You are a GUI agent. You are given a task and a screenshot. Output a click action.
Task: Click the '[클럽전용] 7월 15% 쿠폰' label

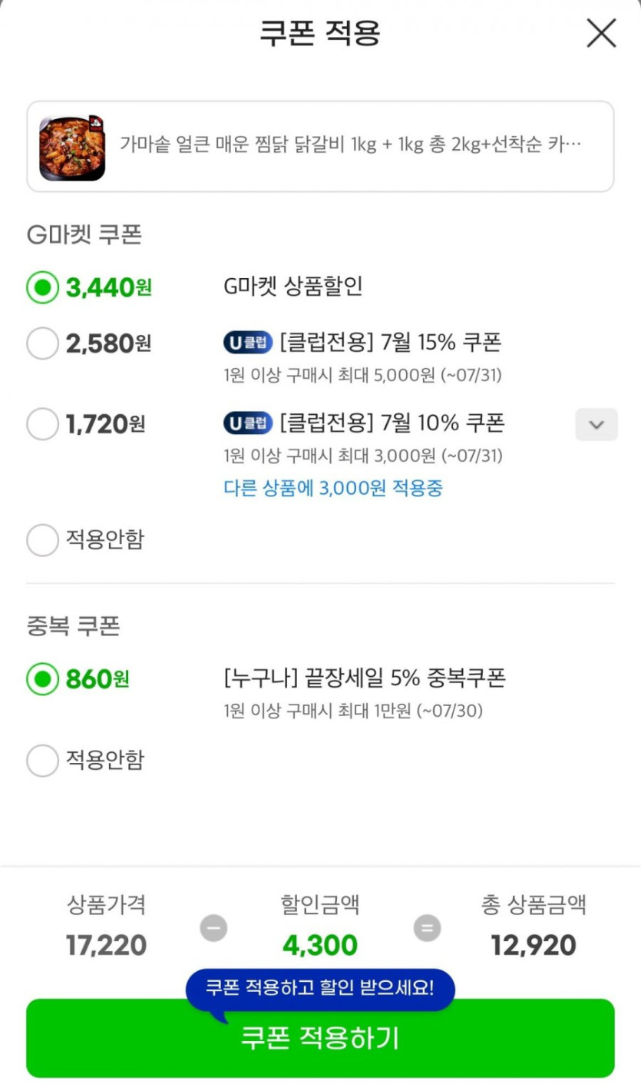click(x=390, y=343)
